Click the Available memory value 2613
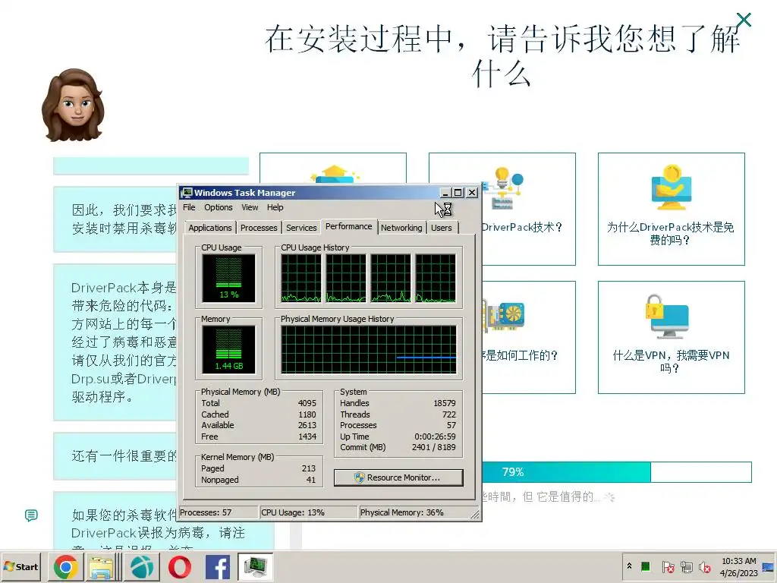 (307, 425)
